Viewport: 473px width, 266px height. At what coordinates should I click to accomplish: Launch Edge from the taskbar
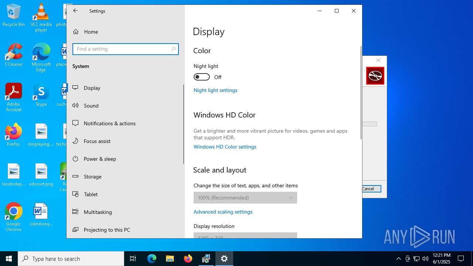(152, 259)
